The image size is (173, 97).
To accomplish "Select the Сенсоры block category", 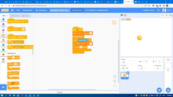I will point(3,46).
